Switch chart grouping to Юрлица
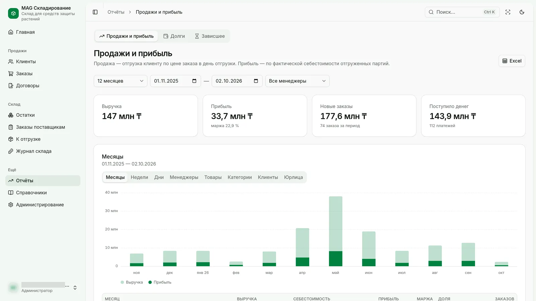Screen dimensions: 536x301 [x=293, y=177]
